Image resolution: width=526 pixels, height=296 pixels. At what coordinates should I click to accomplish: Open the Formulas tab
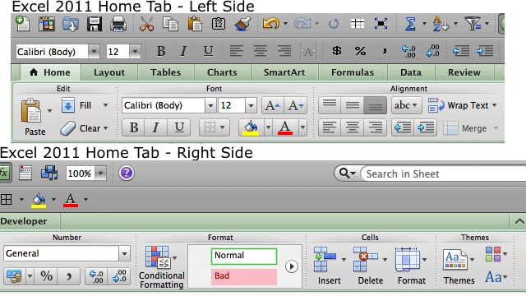tap(353, 72)
